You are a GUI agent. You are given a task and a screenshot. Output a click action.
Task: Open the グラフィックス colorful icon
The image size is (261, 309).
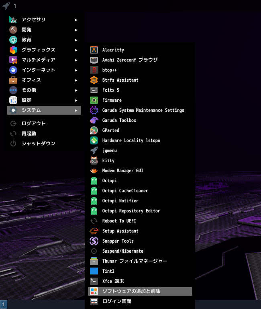tap(13, 50)
